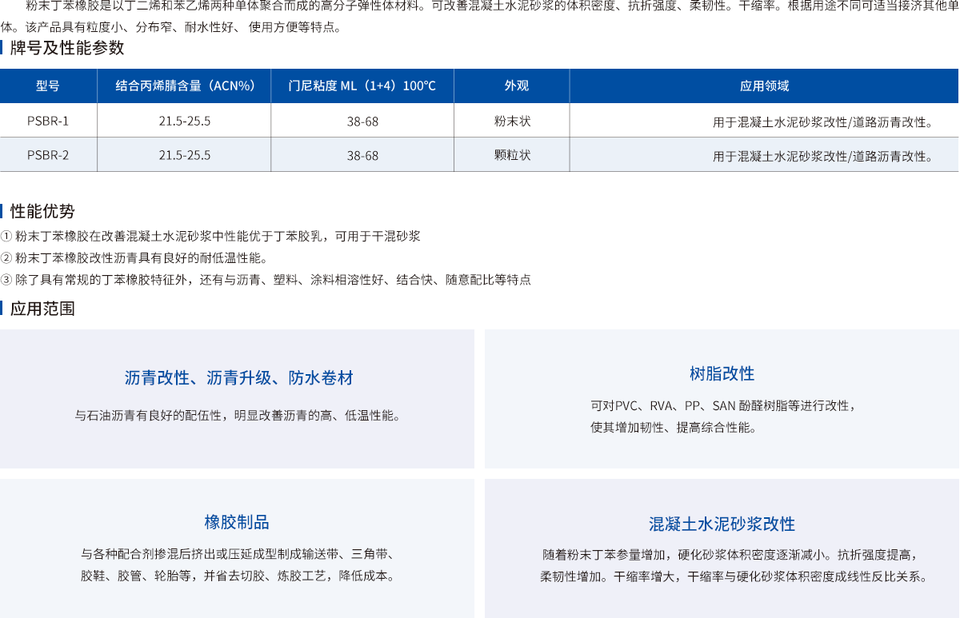Click the 沥青改性、沥青升级、防水卷材 card title
The height and width of the screenshot is (618, 960).
pos(237,377)
